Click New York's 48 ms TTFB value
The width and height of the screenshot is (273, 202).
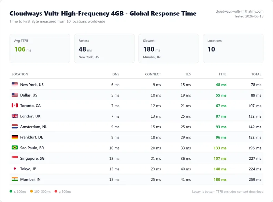221,85
